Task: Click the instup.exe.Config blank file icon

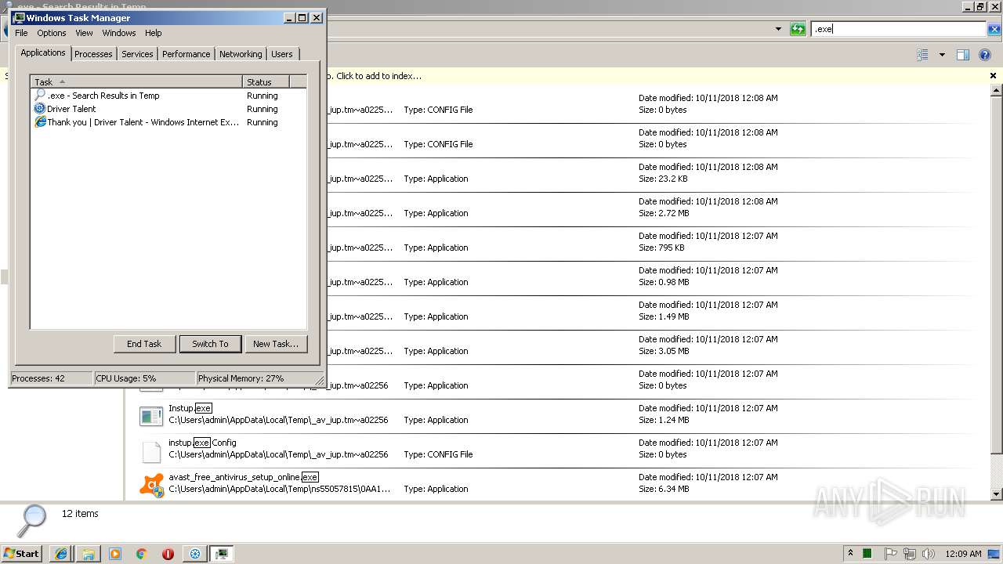Action: click(151, 451)
